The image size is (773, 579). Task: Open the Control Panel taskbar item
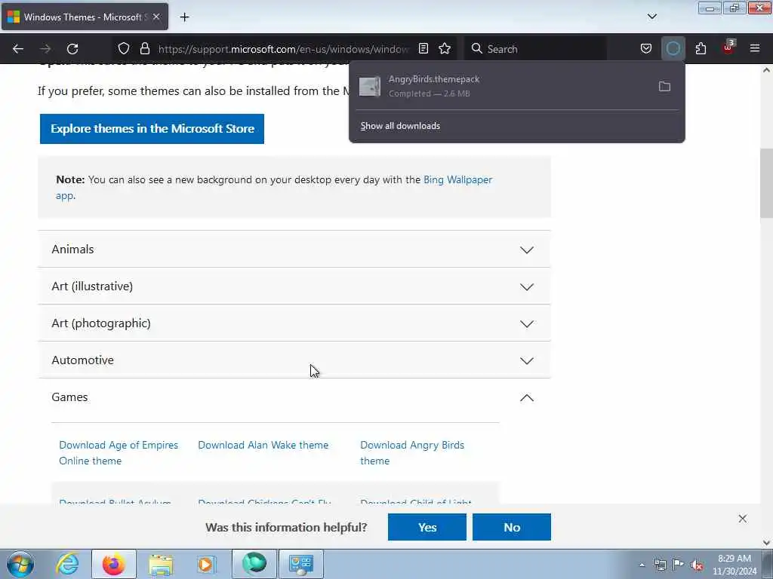(x=301, y=564)
